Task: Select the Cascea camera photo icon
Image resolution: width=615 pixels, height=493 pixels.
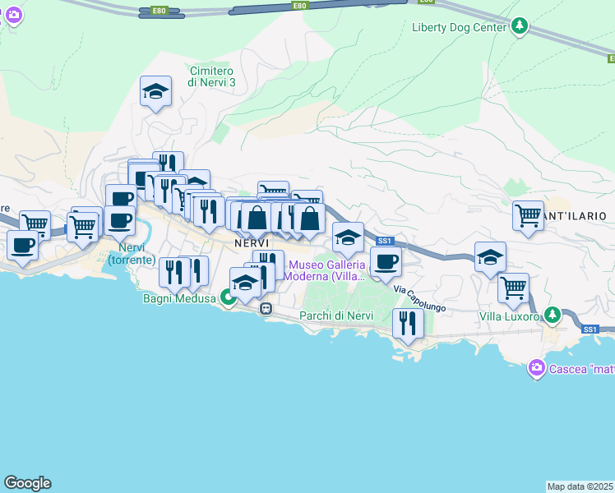Action: [536, 367]
